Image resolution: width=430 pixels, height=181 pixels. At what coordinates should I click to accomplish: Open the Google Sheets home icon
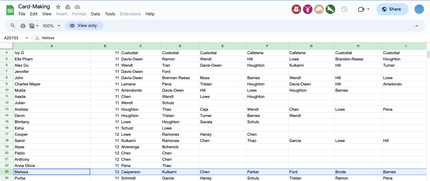10,10
